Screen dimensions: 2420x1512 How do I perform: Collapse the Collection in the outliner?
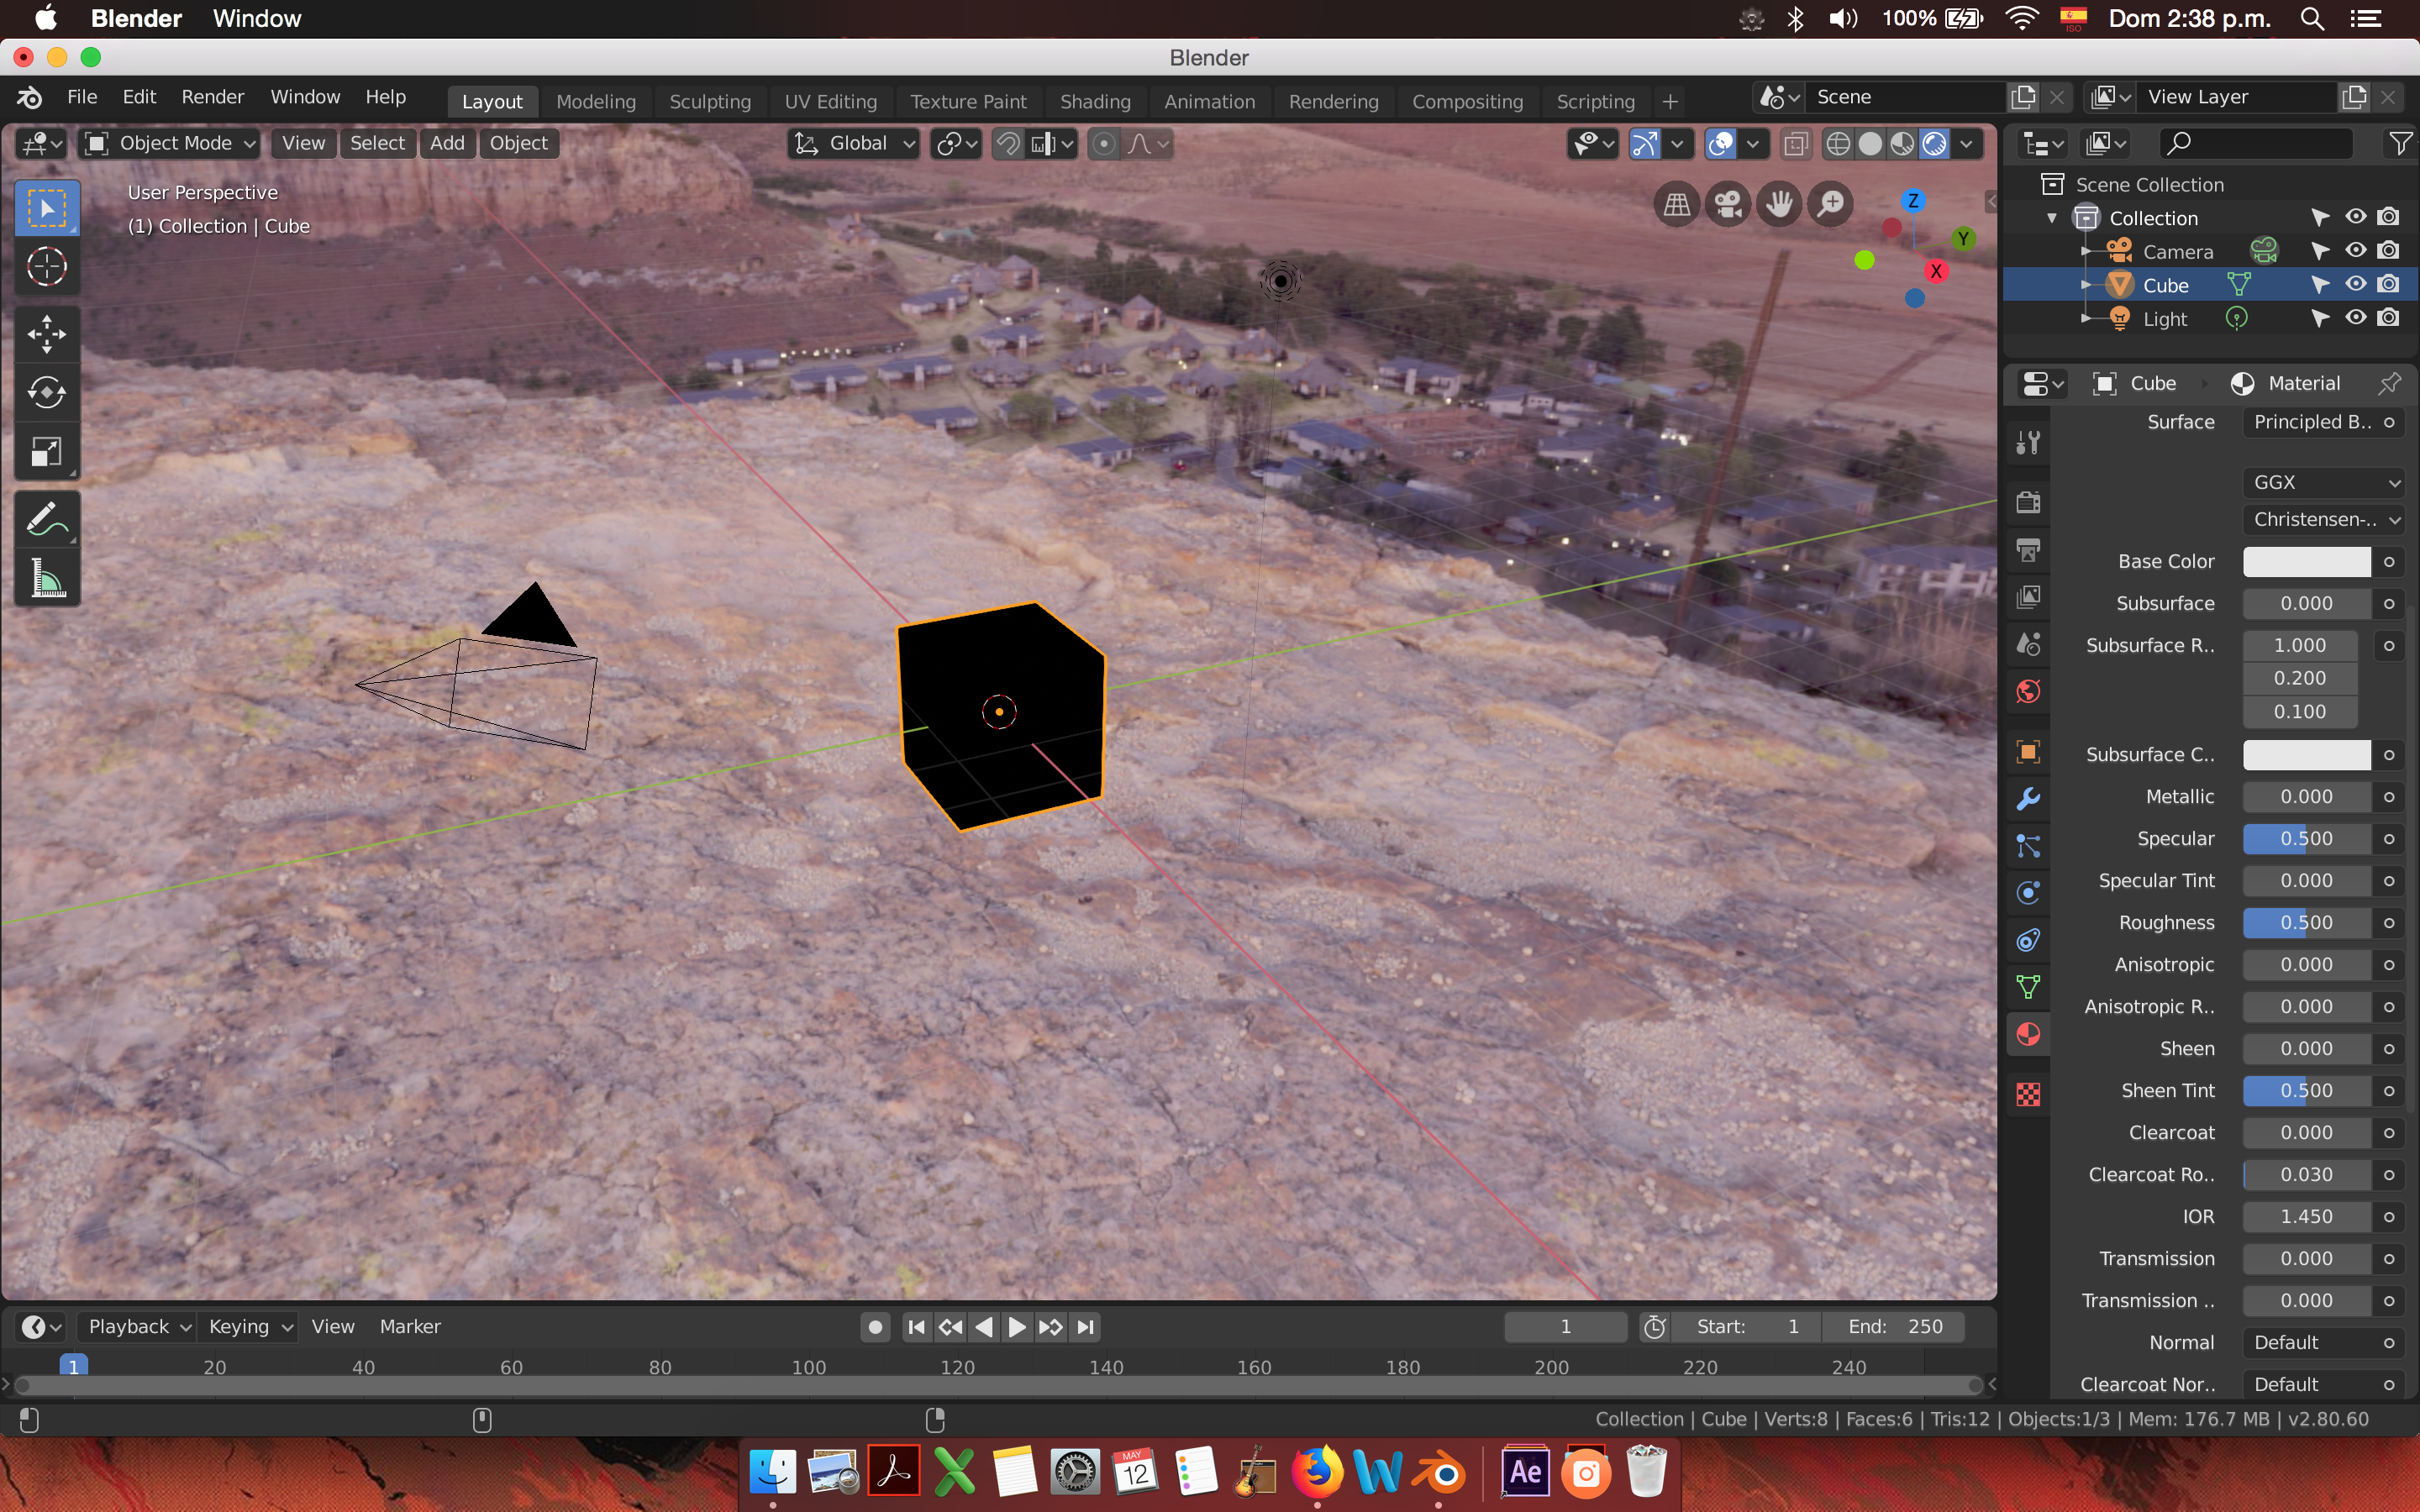[x=2052, y=218]
